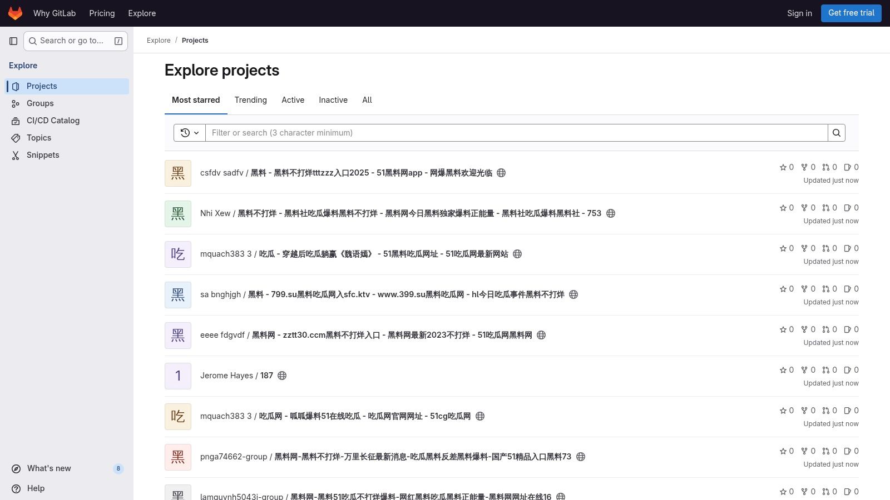Select Groups in the Explore sidebar

tap(40, 103)
